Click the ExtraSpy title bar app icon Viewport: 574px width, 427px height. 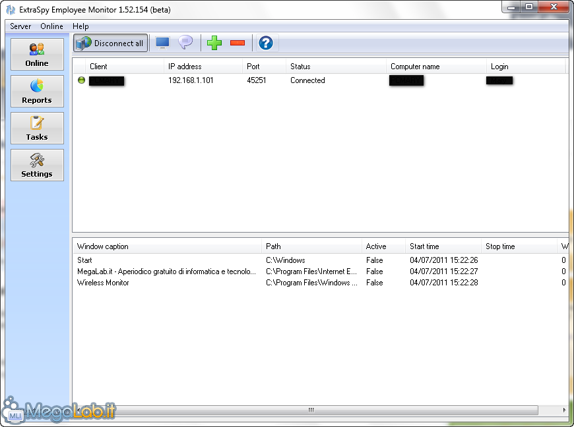11,10
